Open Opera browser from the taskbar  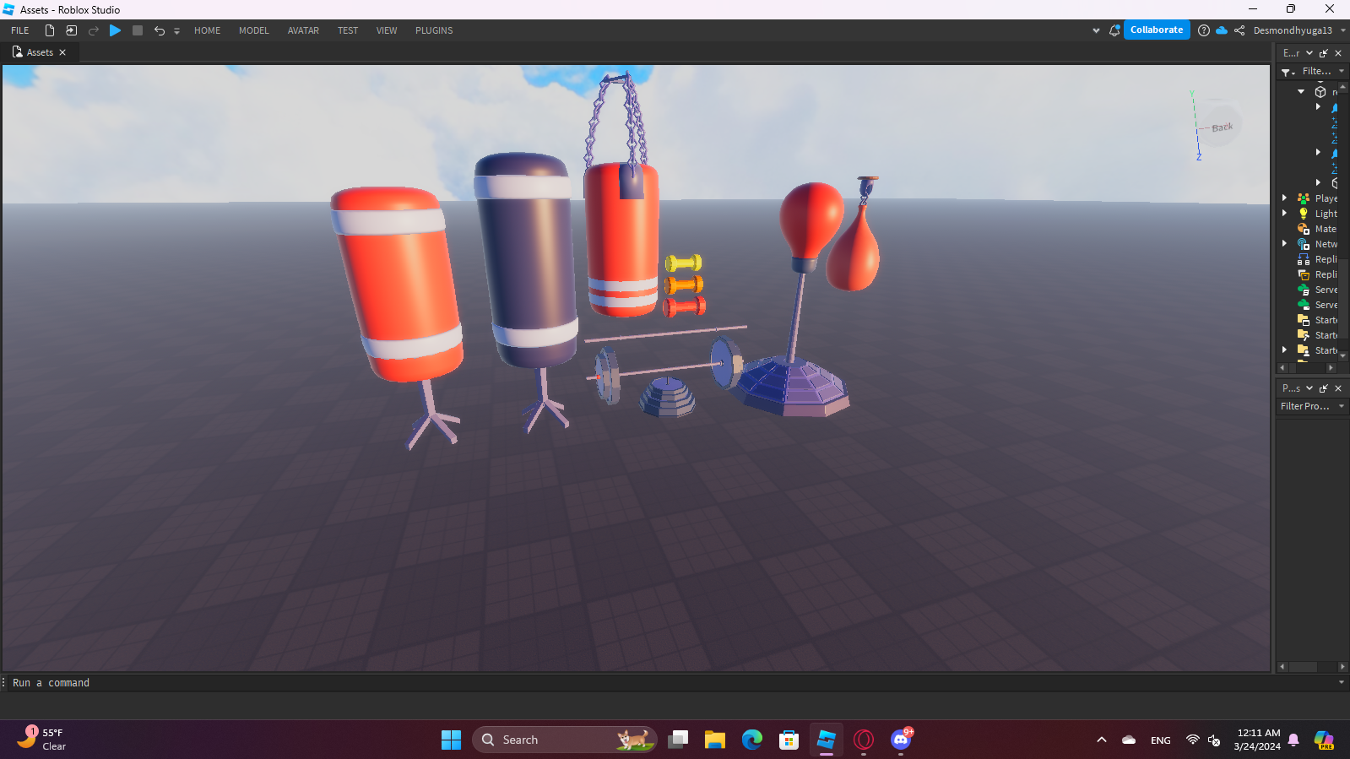tap(864, 740)
